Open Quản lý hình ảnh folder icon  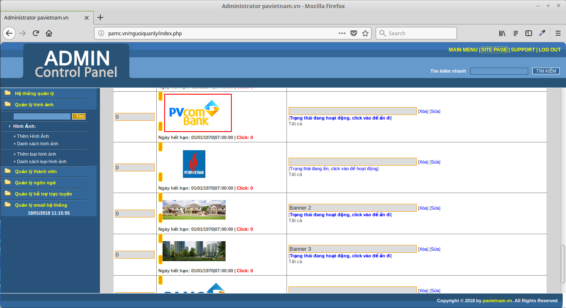coord(8,104)
